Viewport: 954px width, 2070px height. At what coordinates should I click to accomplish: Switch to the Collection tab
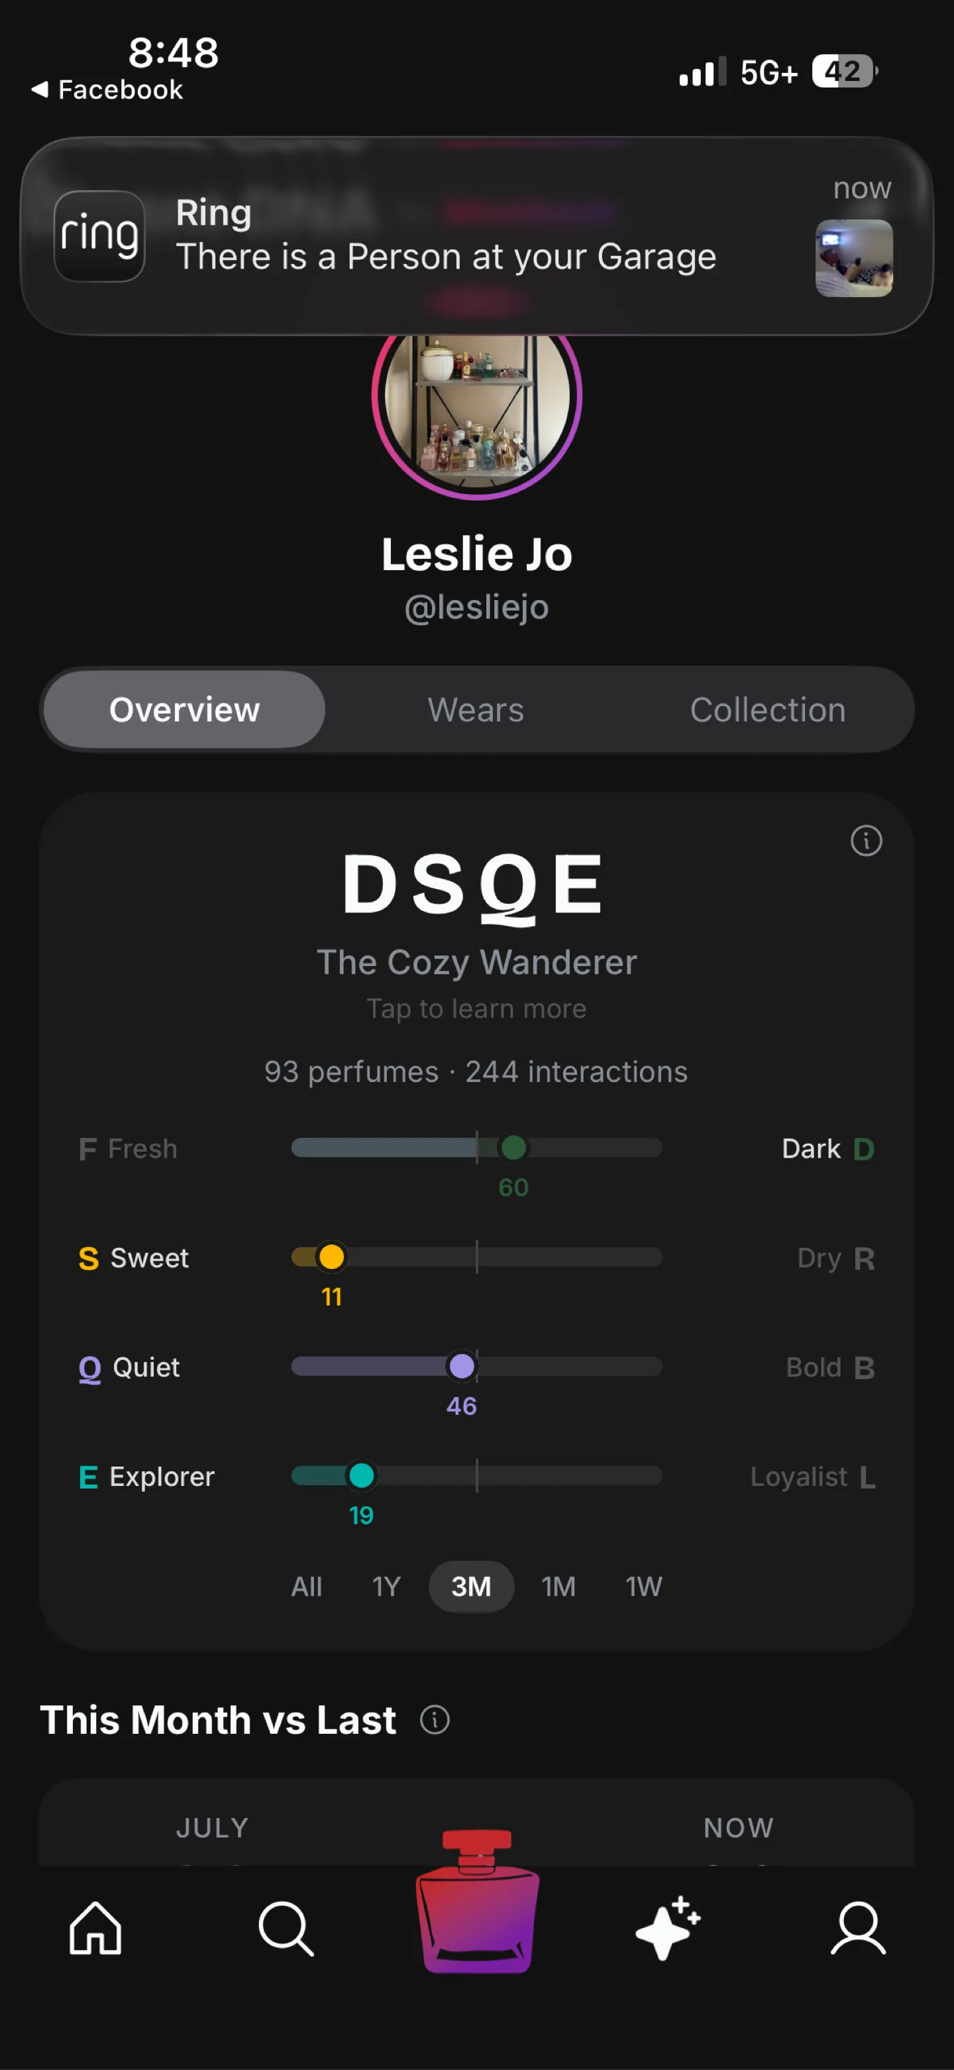click(768, 709)
